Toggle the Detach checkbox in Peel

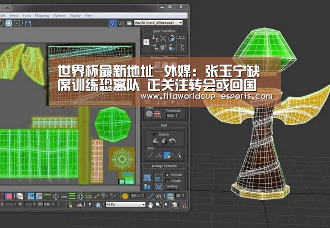154,135
